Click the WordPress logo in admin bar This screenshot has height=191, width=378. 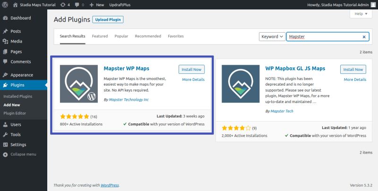(5, 5)
